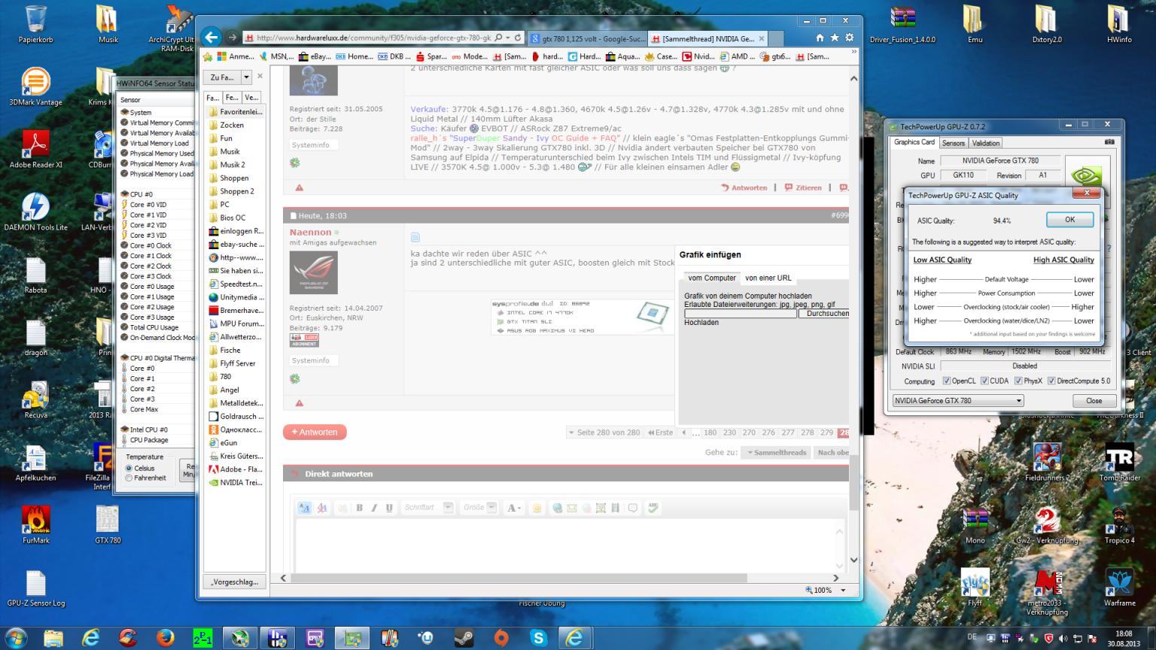The width and height of the screenshot is (1156, 650).
Task: Switch to the gtx 780 1,125 volt Google tab
Action: point(587,38)
